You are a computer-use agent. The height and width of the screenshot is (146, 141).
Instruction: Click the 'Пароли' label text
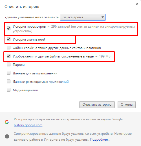point(19,65)
